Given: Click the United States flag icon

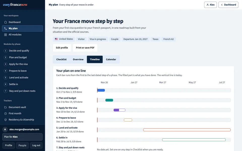Looking at the screenshot, I should 56,39.
